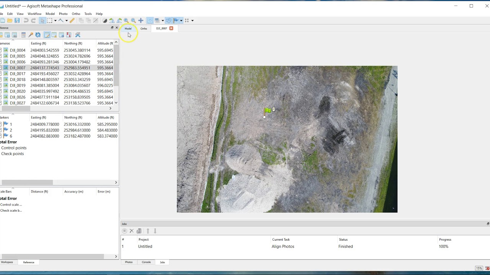Image resolution: width=490 pixels, height=275 pixels.
Task: Toggle the checkbox for marker 2
Action: pos(0,130)
